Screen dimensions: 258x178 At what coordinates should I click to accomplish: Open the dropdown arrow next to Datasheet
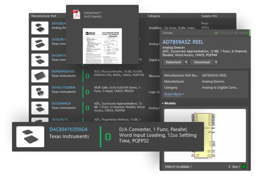186,62
